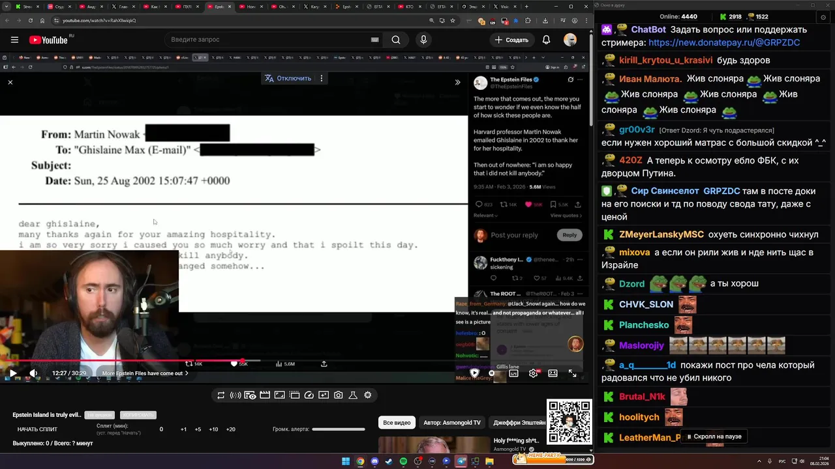
Task: Open Chrome from the Windows taskbar
Action: [x=360, y=461]
